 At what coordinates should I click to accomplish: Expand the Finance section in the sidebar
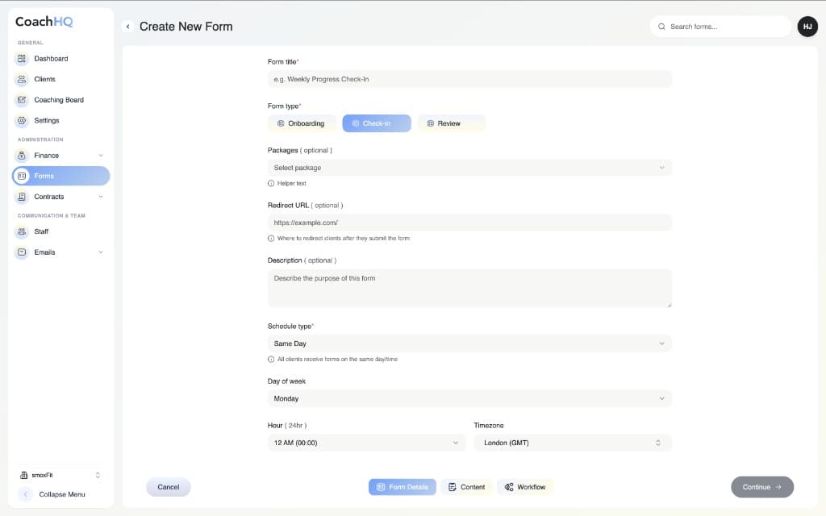point(98,155)
